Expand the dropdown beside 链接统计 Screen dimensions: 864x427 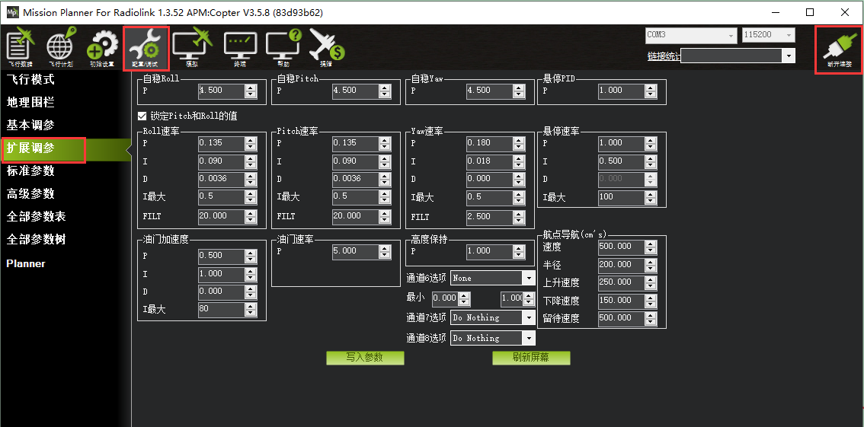[790, 56]
